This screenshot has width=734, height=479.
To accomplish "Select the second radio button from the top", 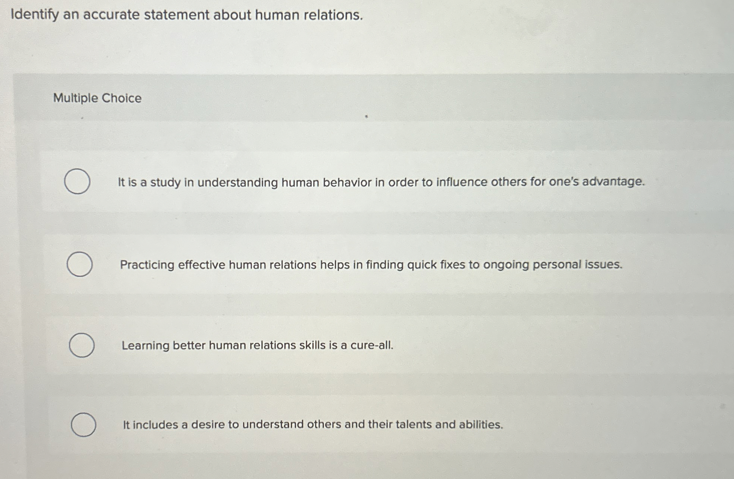I will 80,264.
